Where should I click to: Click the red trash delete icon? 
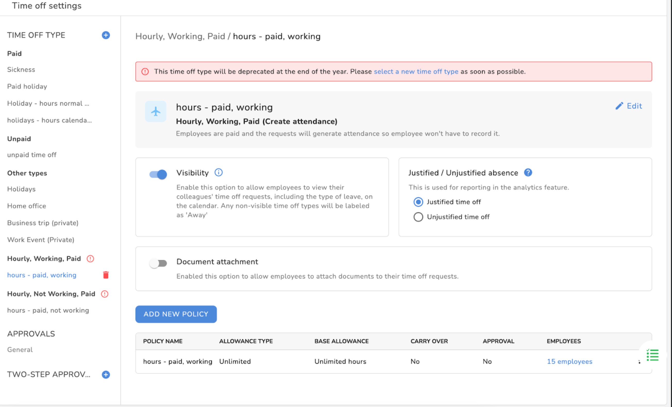[106, 275]
